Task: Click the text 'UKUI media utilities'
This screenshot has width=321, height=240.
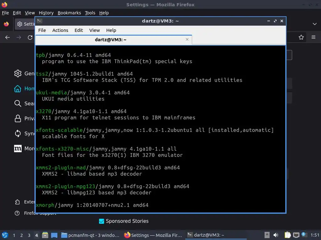Action: [x=73, y=99]
